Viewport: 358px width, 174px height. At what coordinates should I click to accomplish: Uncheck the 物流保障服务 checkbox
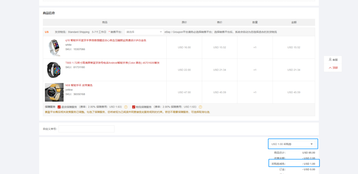point(134,107)
